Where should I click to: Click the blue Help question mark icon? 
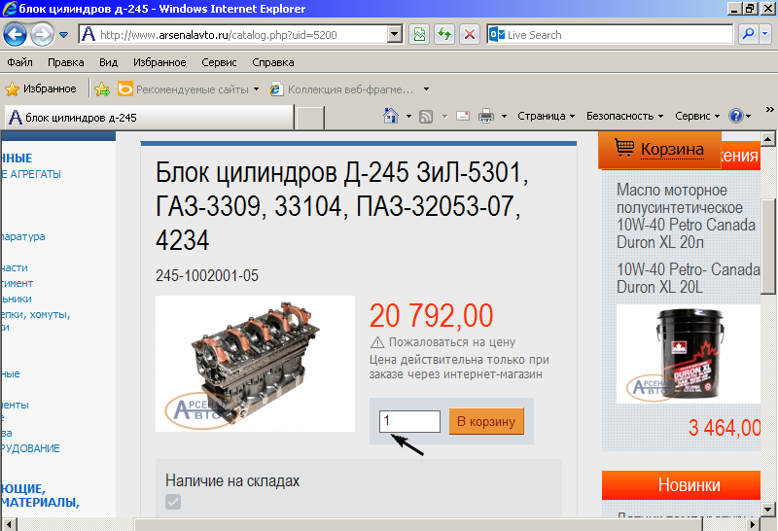tap(736, 116)
